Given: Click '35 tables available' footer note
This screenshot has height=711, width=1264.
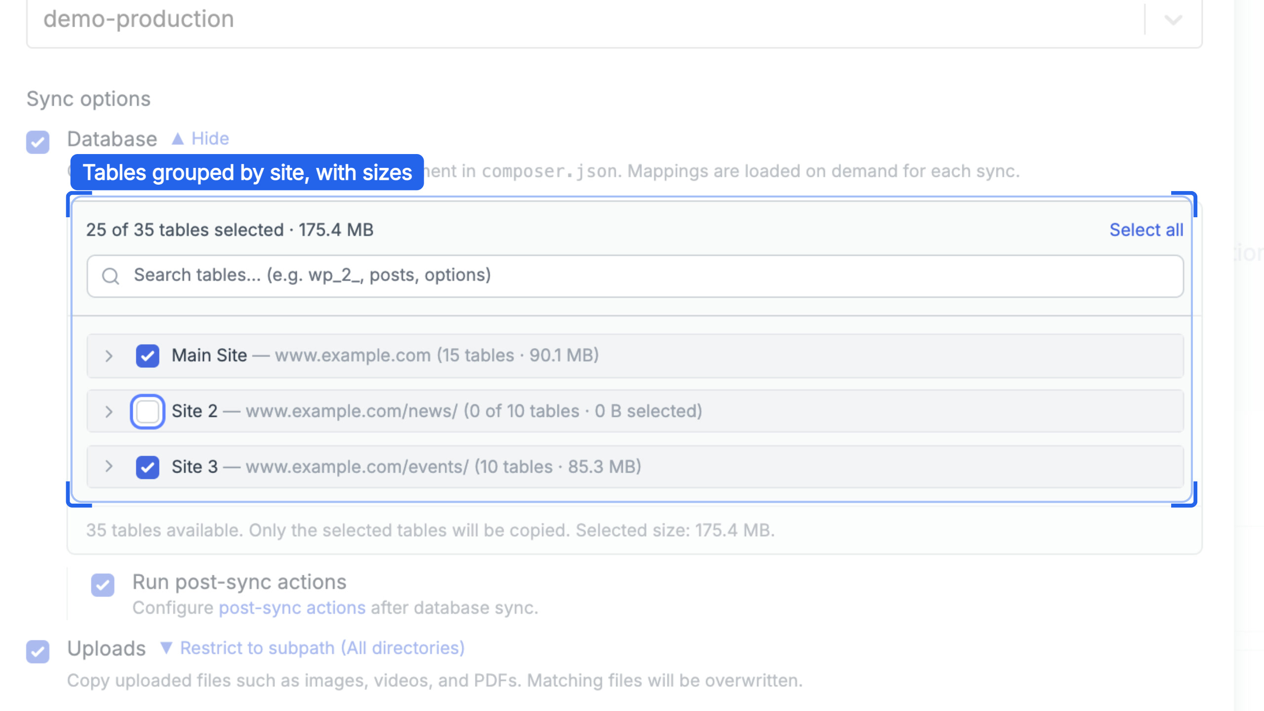Looking at the screenshot, I should (431, 530).
